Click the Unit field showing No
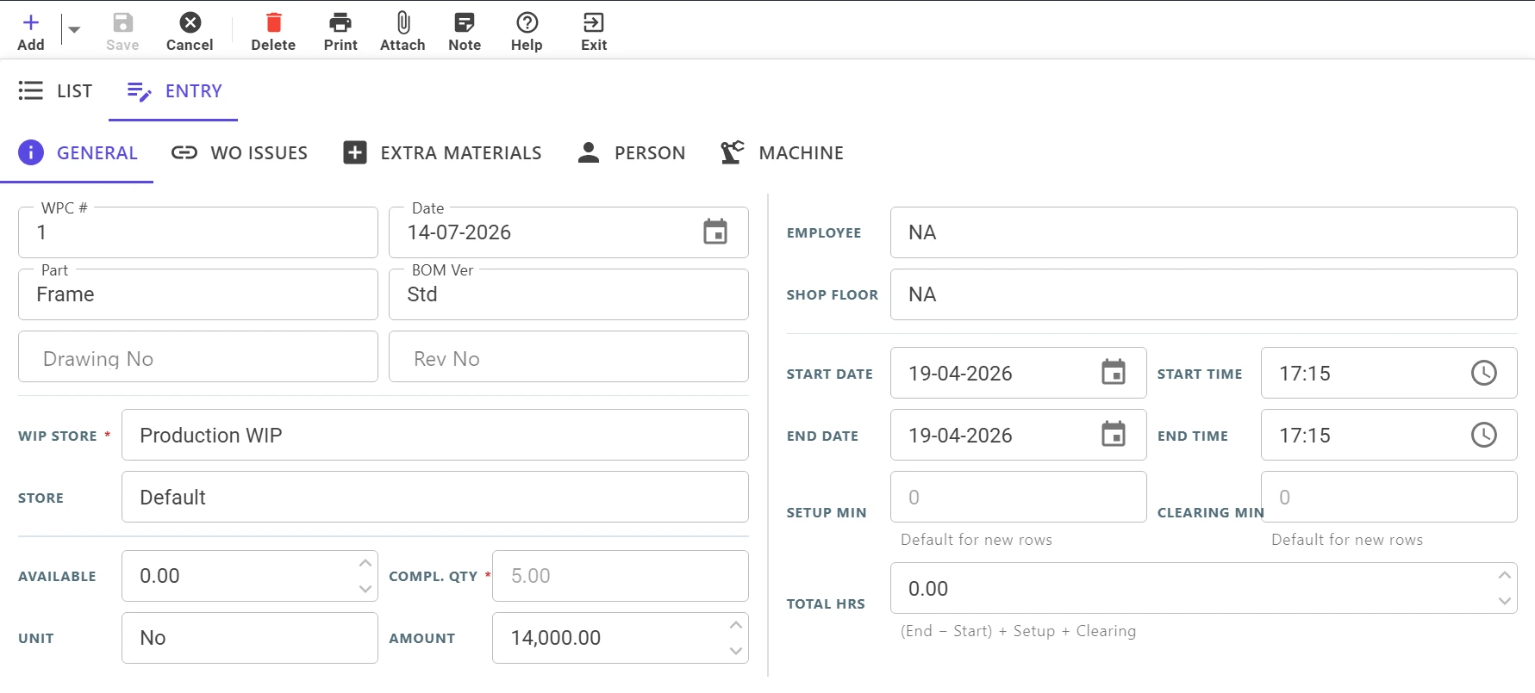 click(250, 638)
